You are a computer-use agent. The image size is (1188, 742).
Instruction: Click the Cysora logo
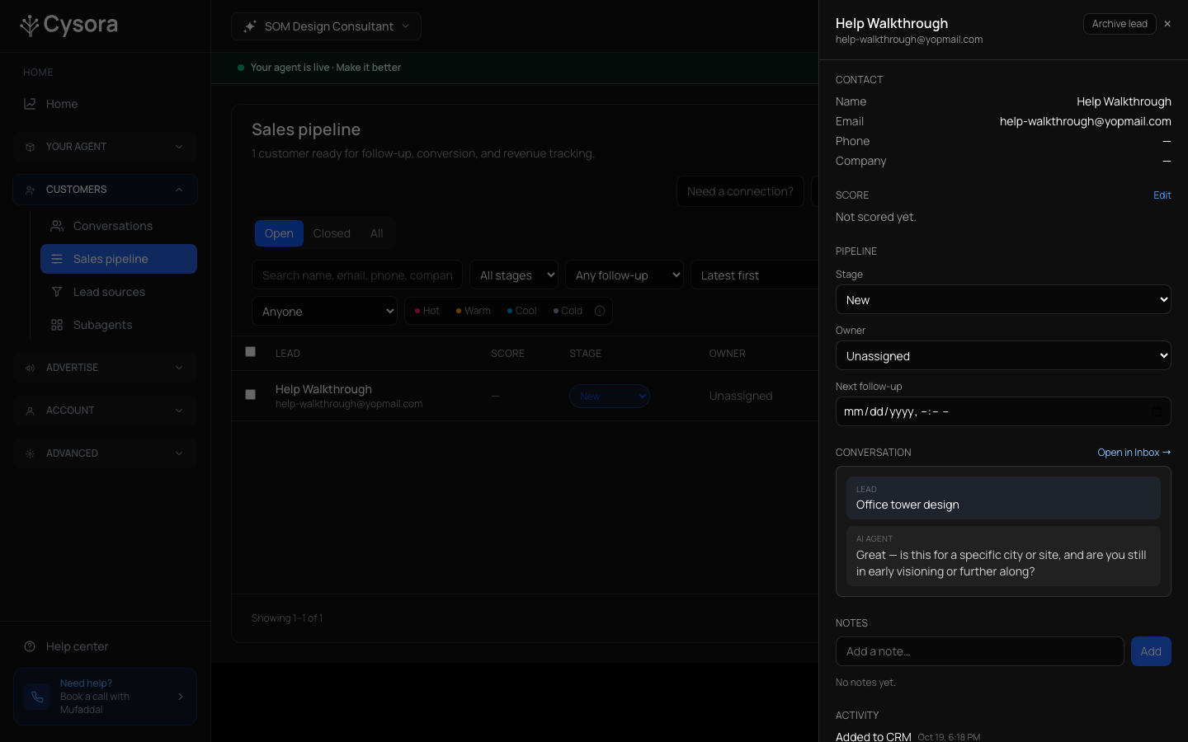coord(69,26)
